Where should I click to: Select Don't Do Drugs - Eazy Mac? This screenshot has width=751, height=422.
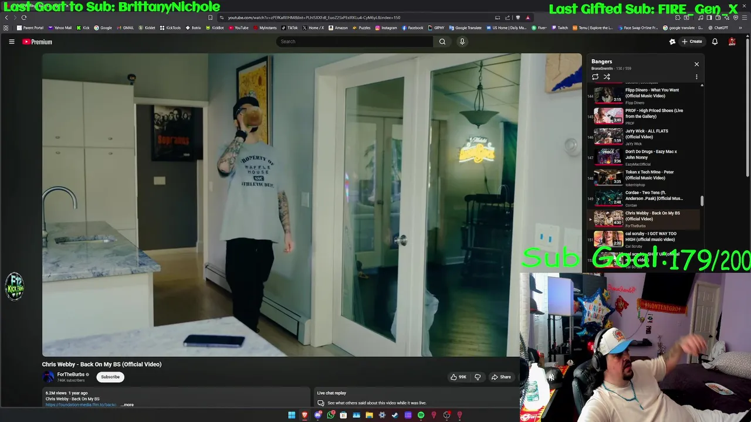coord(644,157)
